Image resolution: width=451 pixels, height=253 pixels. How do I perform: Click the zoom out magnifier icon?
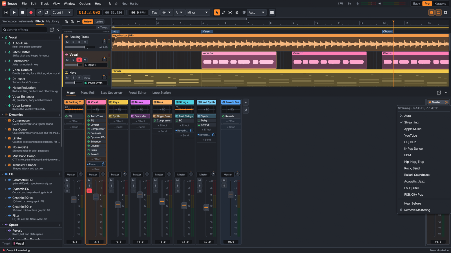(x=67, y=22)
